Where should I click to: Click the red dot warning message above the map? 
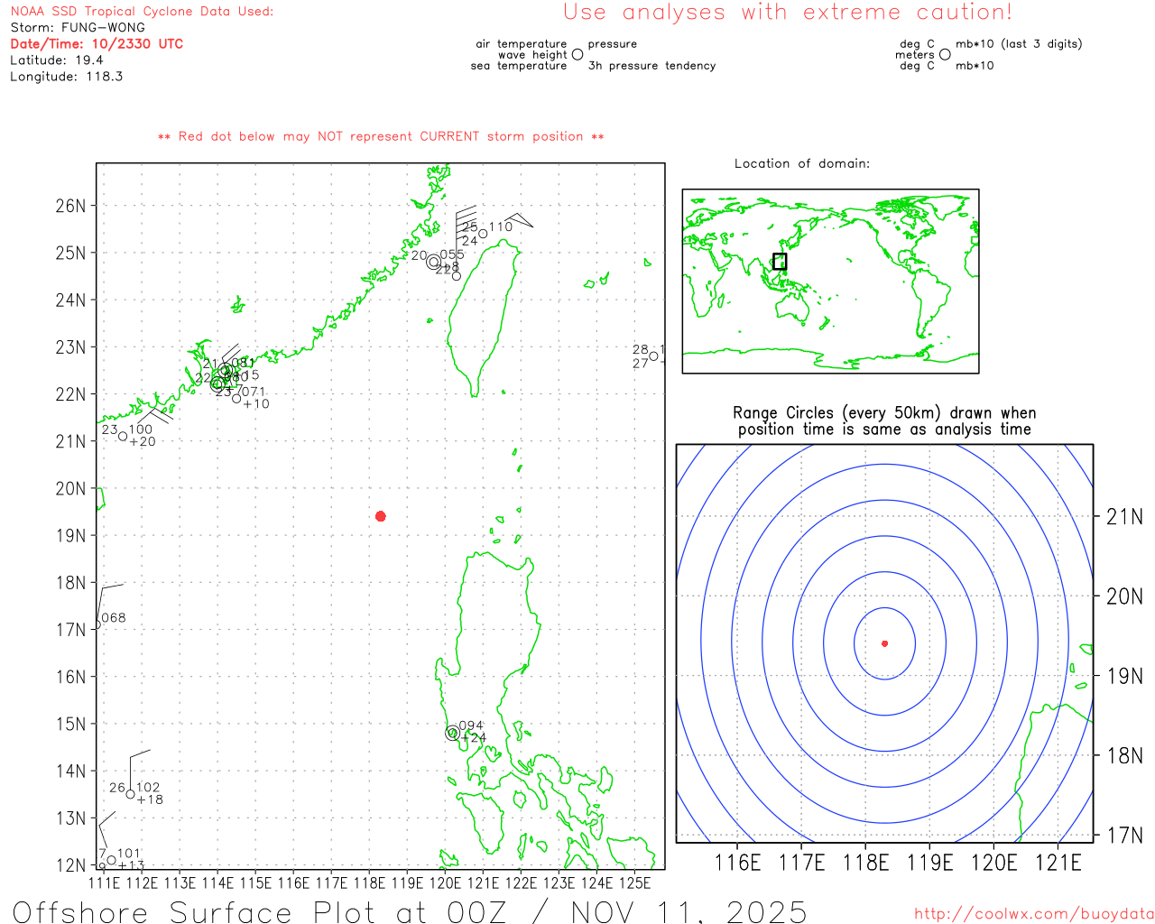pyautogui.click(x=381, y=136)
